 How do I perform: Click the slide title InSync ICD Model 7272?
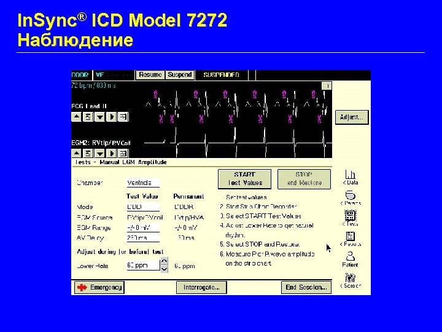tap(122, 20)
